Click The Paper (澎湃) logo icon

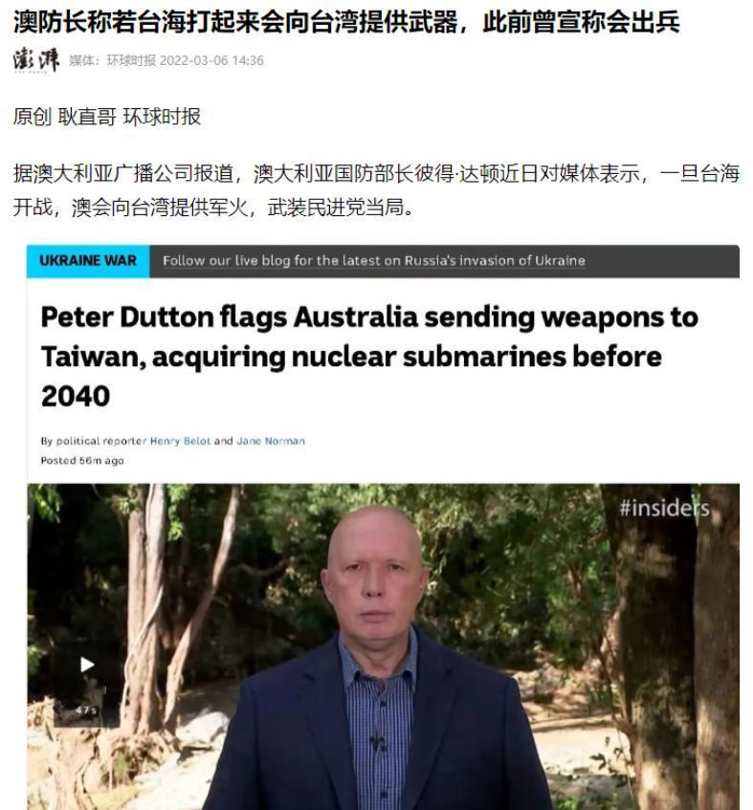point(36,60)
